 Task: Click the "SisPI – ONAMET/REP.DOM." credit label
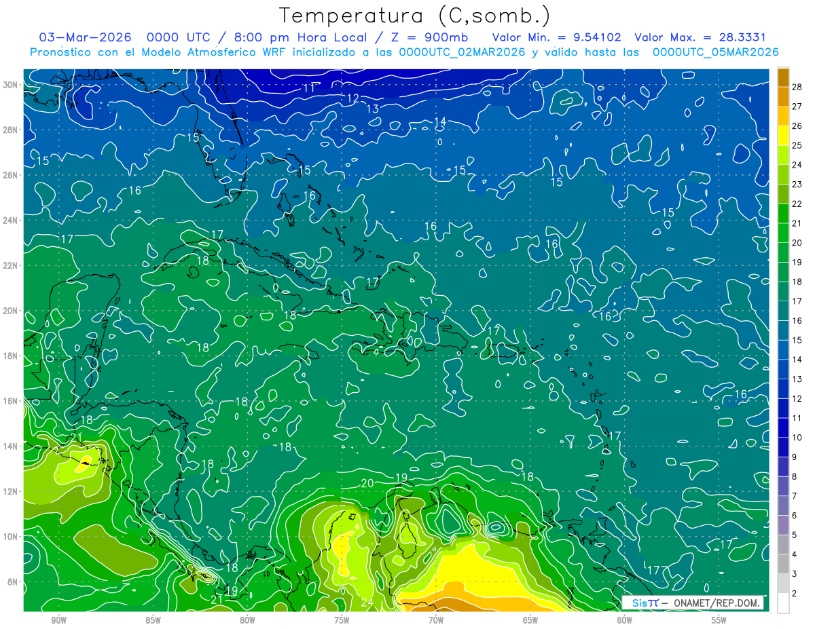[x=693, y=603]
